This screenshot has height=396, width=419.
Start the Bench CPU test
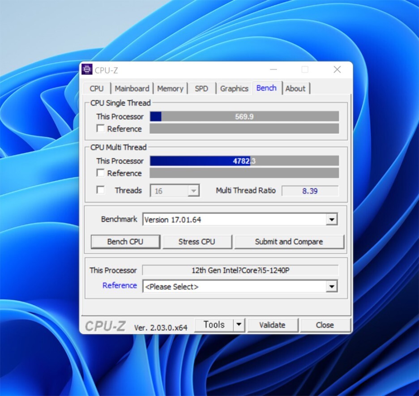click(x=125, y=242)
